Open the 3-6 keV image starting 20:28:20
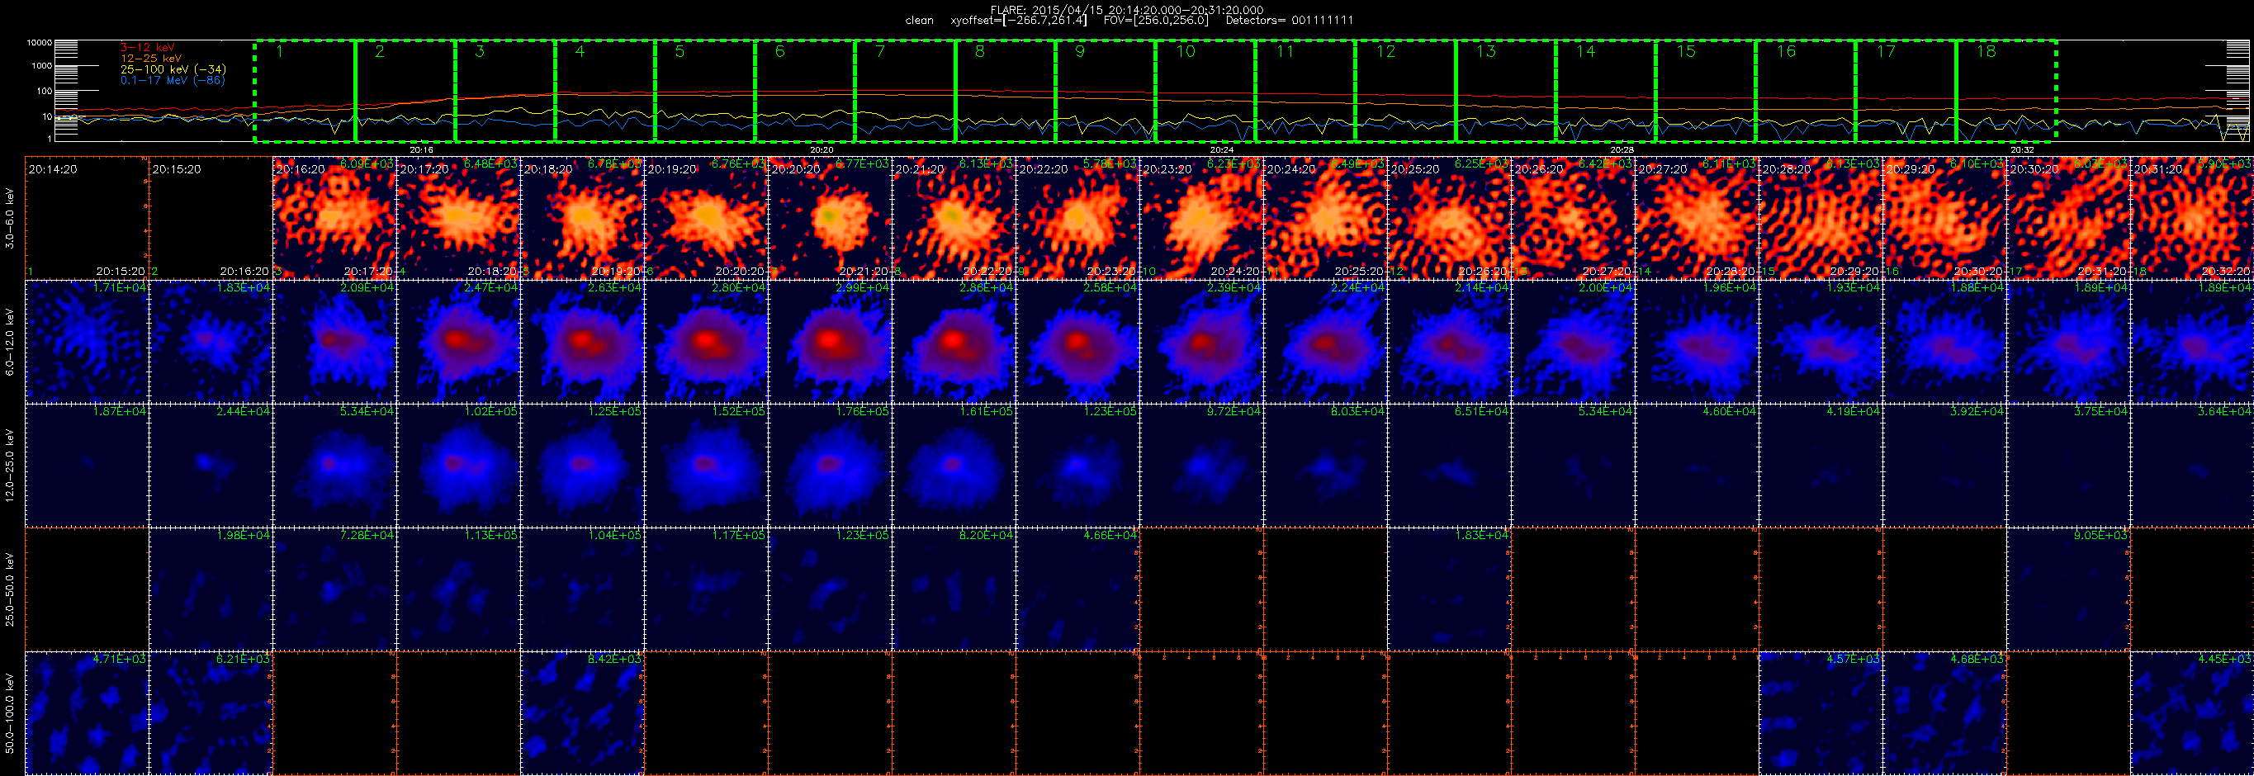Screen dimensions: 2254x776 pyautogui.click(x=1821, y=219)
